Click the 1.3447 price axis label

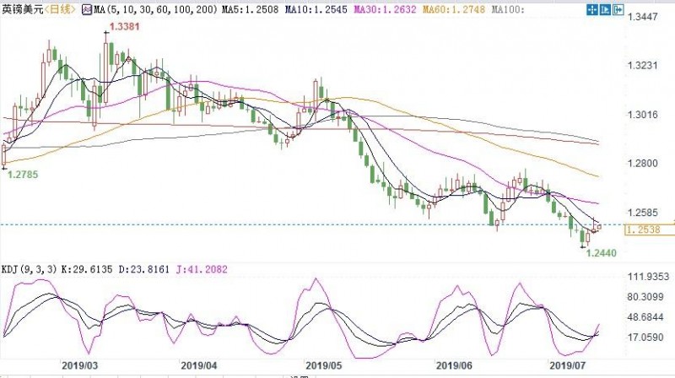coord(642,16)
